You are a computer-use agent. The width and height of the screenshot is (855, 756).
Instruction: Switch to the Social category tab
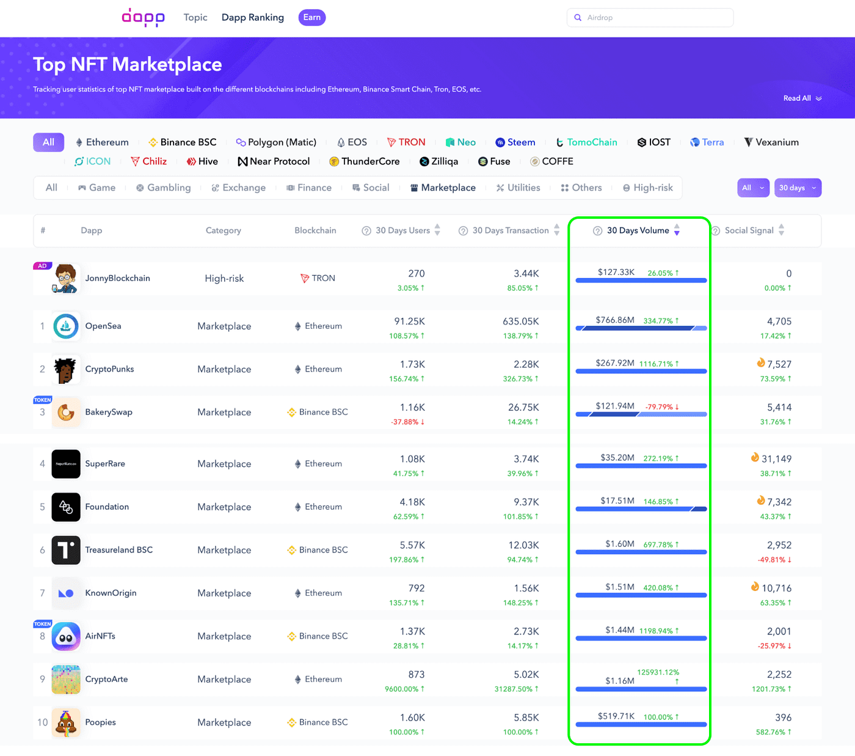tap(371, 188)
